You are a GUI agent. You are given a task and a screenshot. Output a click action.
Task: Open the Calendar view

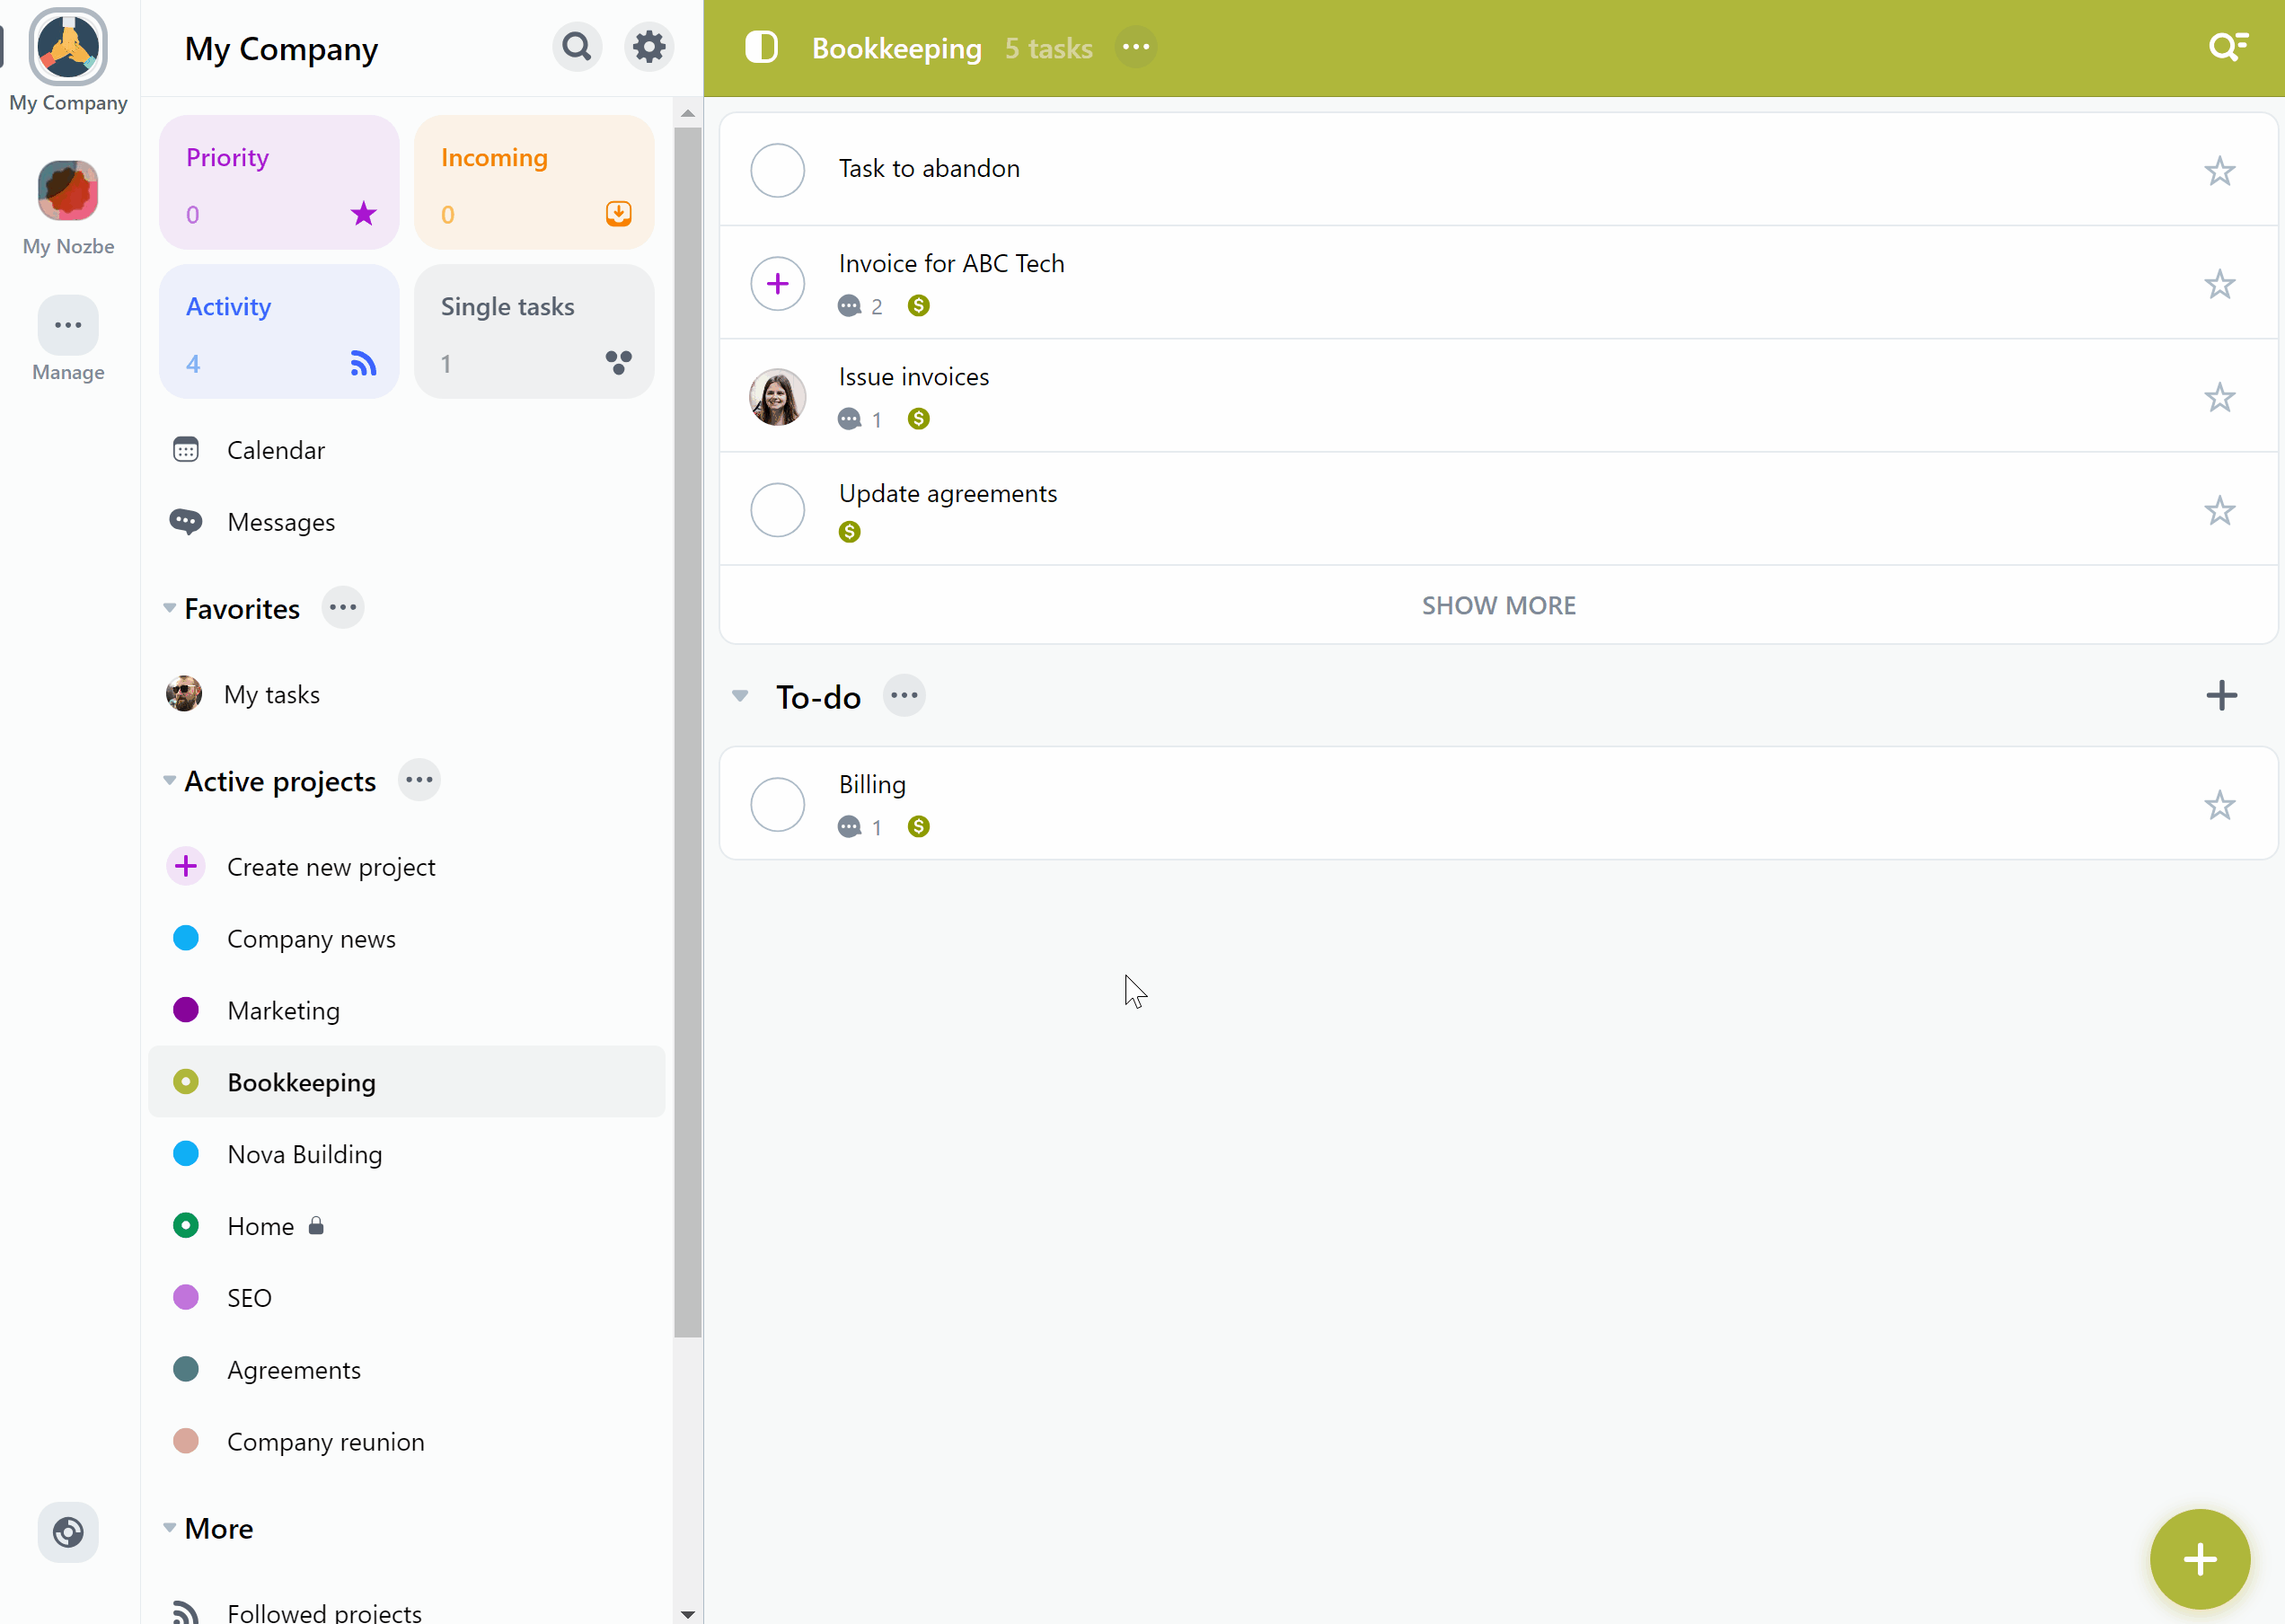(274, 450)
